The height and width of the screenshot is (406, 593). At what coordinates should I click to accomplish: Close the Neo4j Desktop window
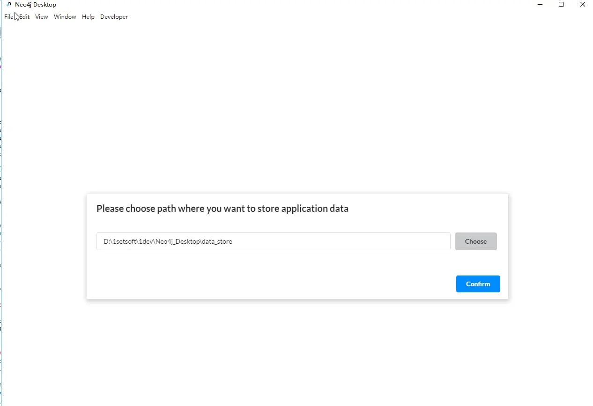(582, 5)
